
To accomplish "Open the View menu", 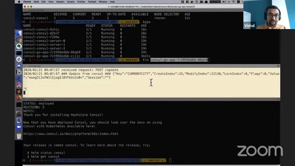I will pos(51,2).
